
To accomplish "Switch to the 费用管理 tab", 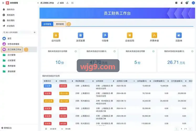I will pyautogui.click(x=60, y=24).
